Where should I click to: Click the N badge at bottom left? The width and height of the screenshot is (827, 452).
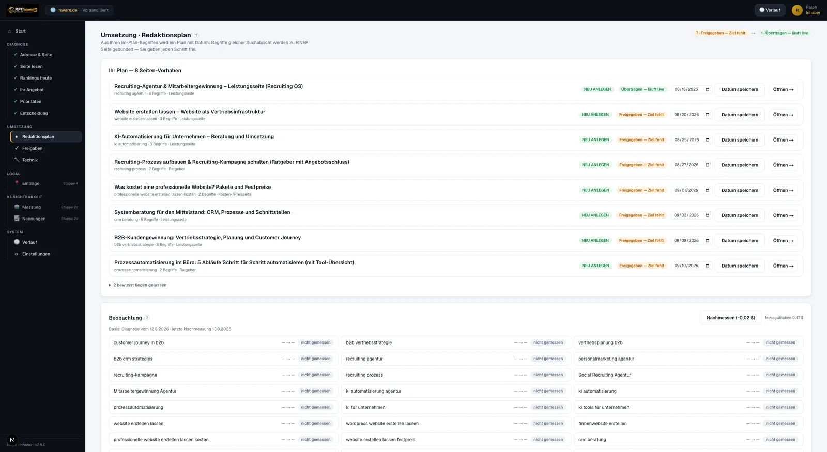pyautogui.click(x=12, y=440)
